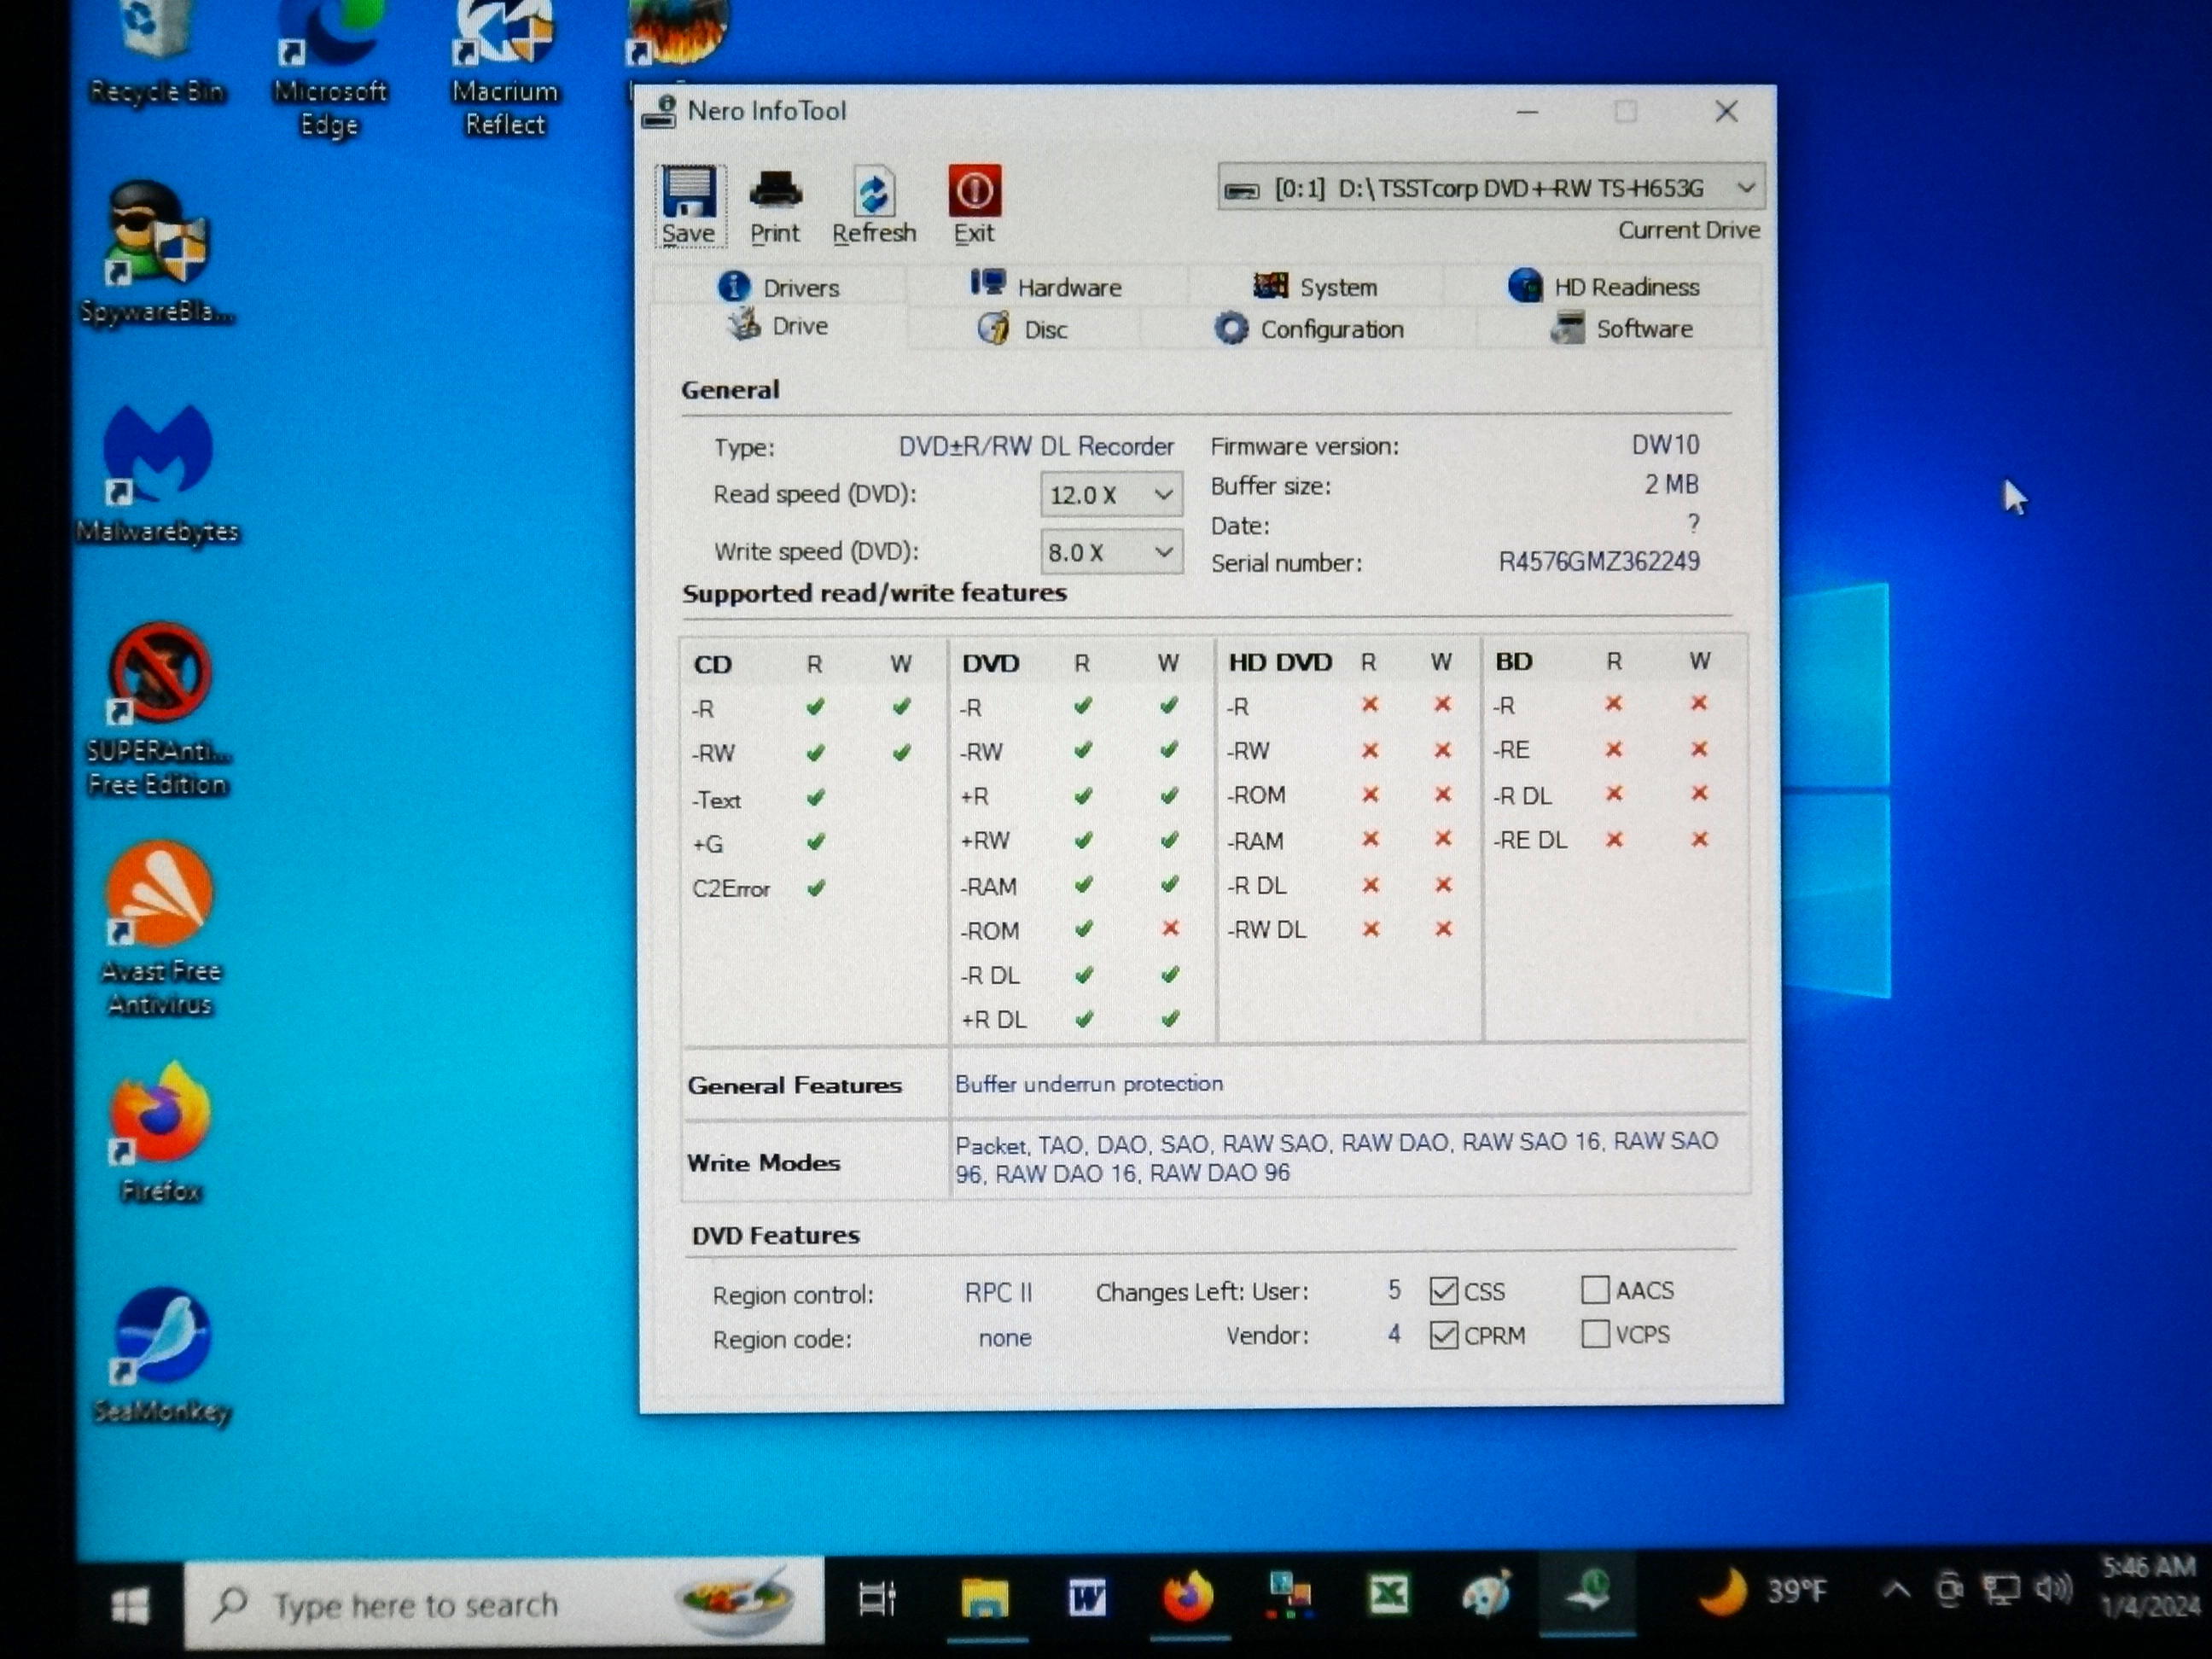Switch to the HD Readiness tab
Screen dimensions: 2212x1659
pos(1604,286)
